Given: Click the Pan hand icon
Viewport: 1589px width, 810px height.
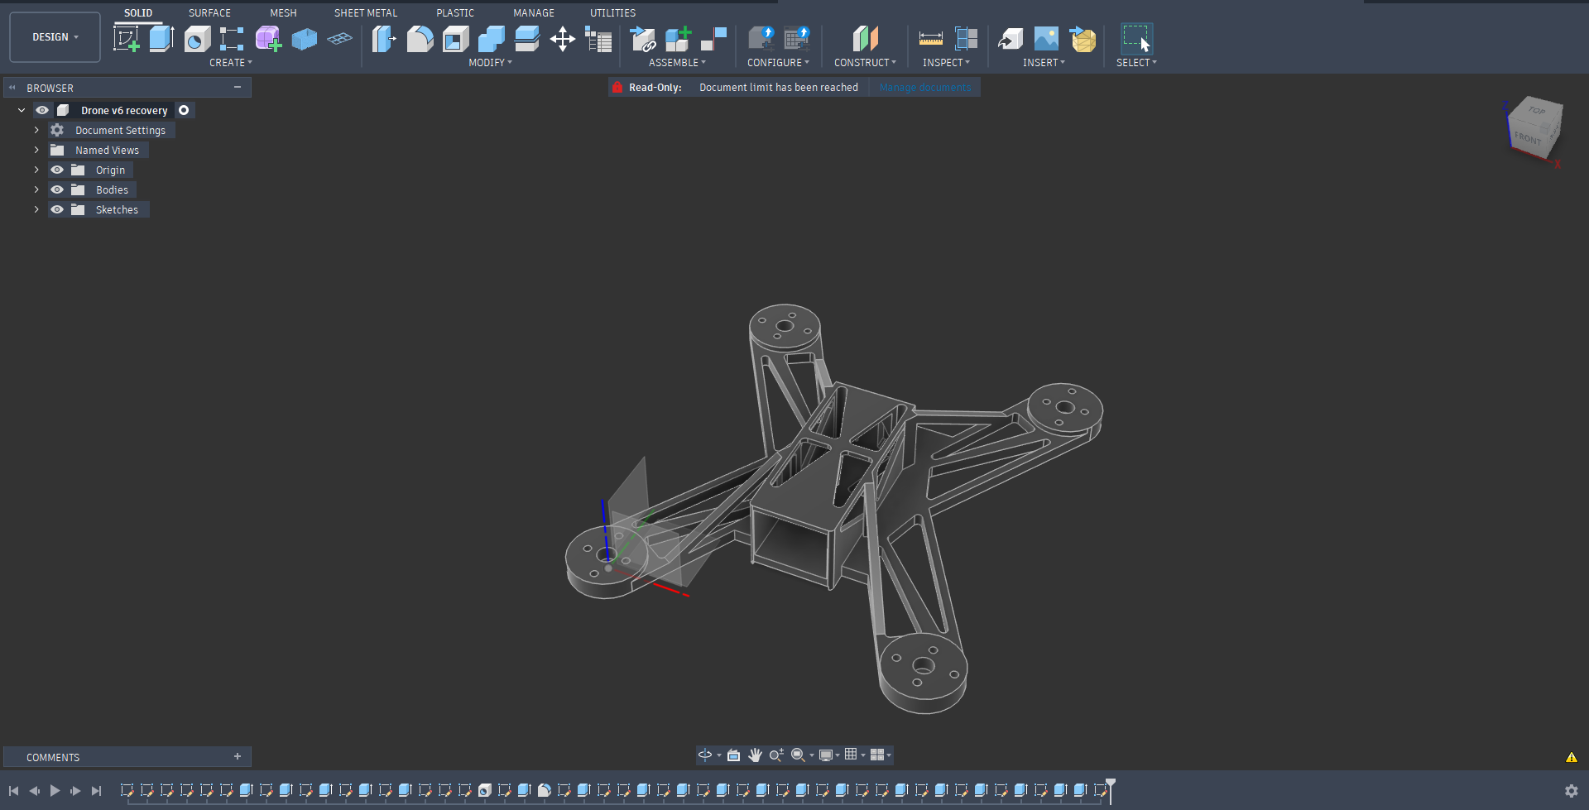Looking at the screenshot, I should click(x=755, y=755).
